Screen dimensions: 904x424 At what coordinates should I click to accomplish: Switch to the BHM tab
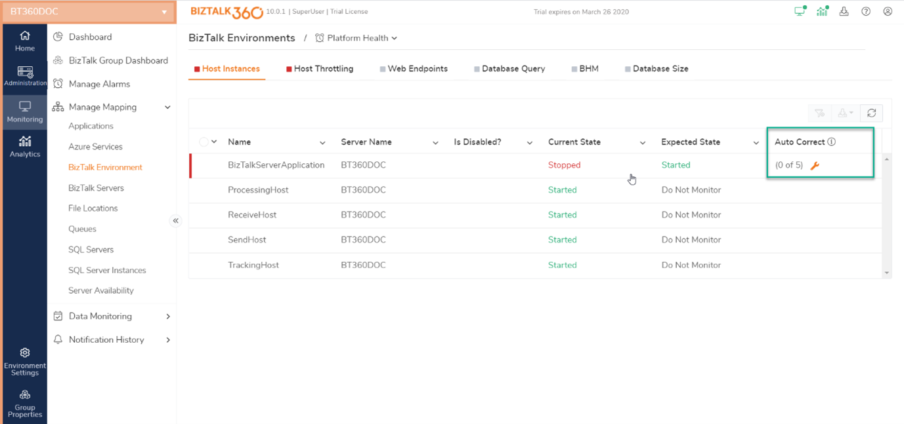[585, 69]
